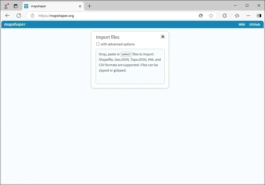265x185 pixels.
Task: Open the sidebar split-screen icon
Action: [259, 16]
